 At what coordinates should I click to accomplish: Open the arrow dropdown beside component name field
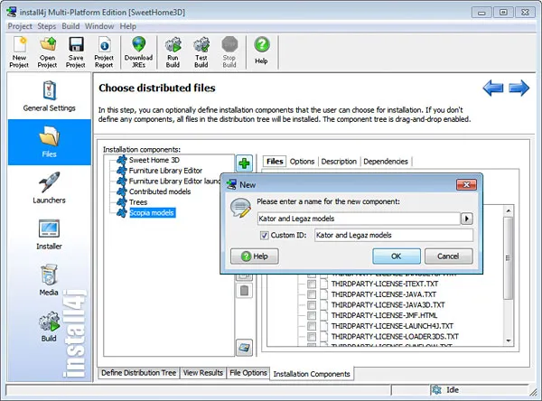click(x=467, y=219)
